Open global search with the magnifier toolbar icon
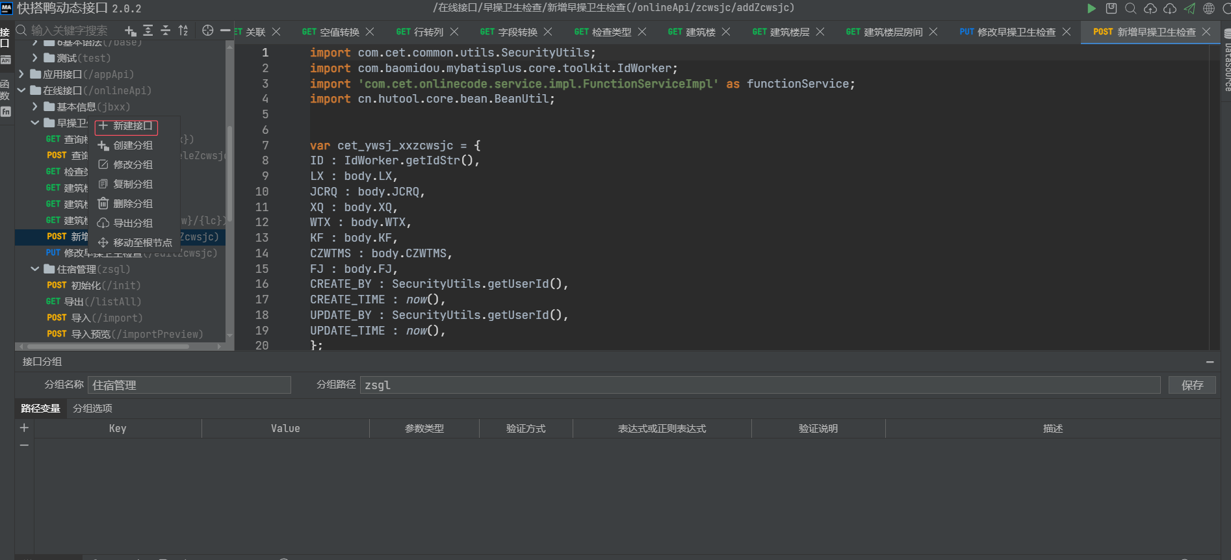Screen dimensions: 1231x560 click(1131, 8)
